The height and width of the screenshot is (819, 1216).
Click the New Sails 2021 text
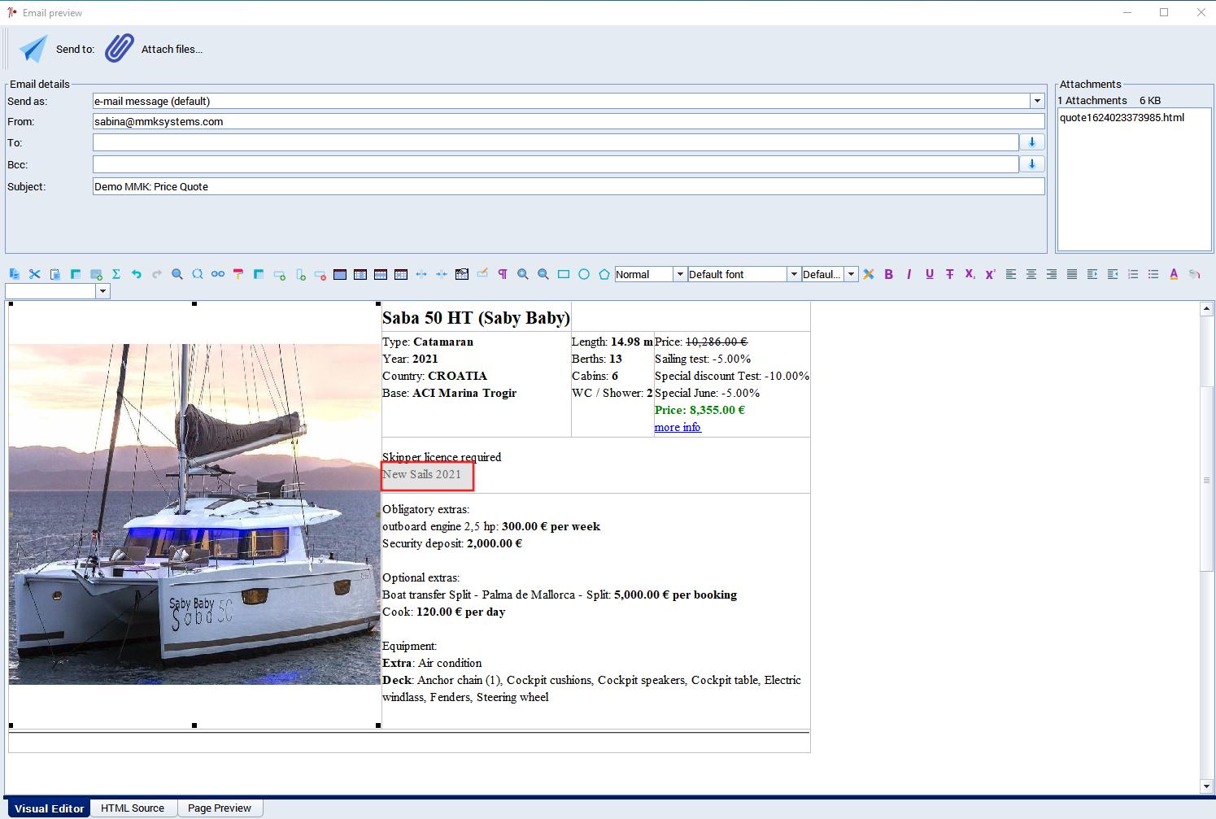(422, 474)
